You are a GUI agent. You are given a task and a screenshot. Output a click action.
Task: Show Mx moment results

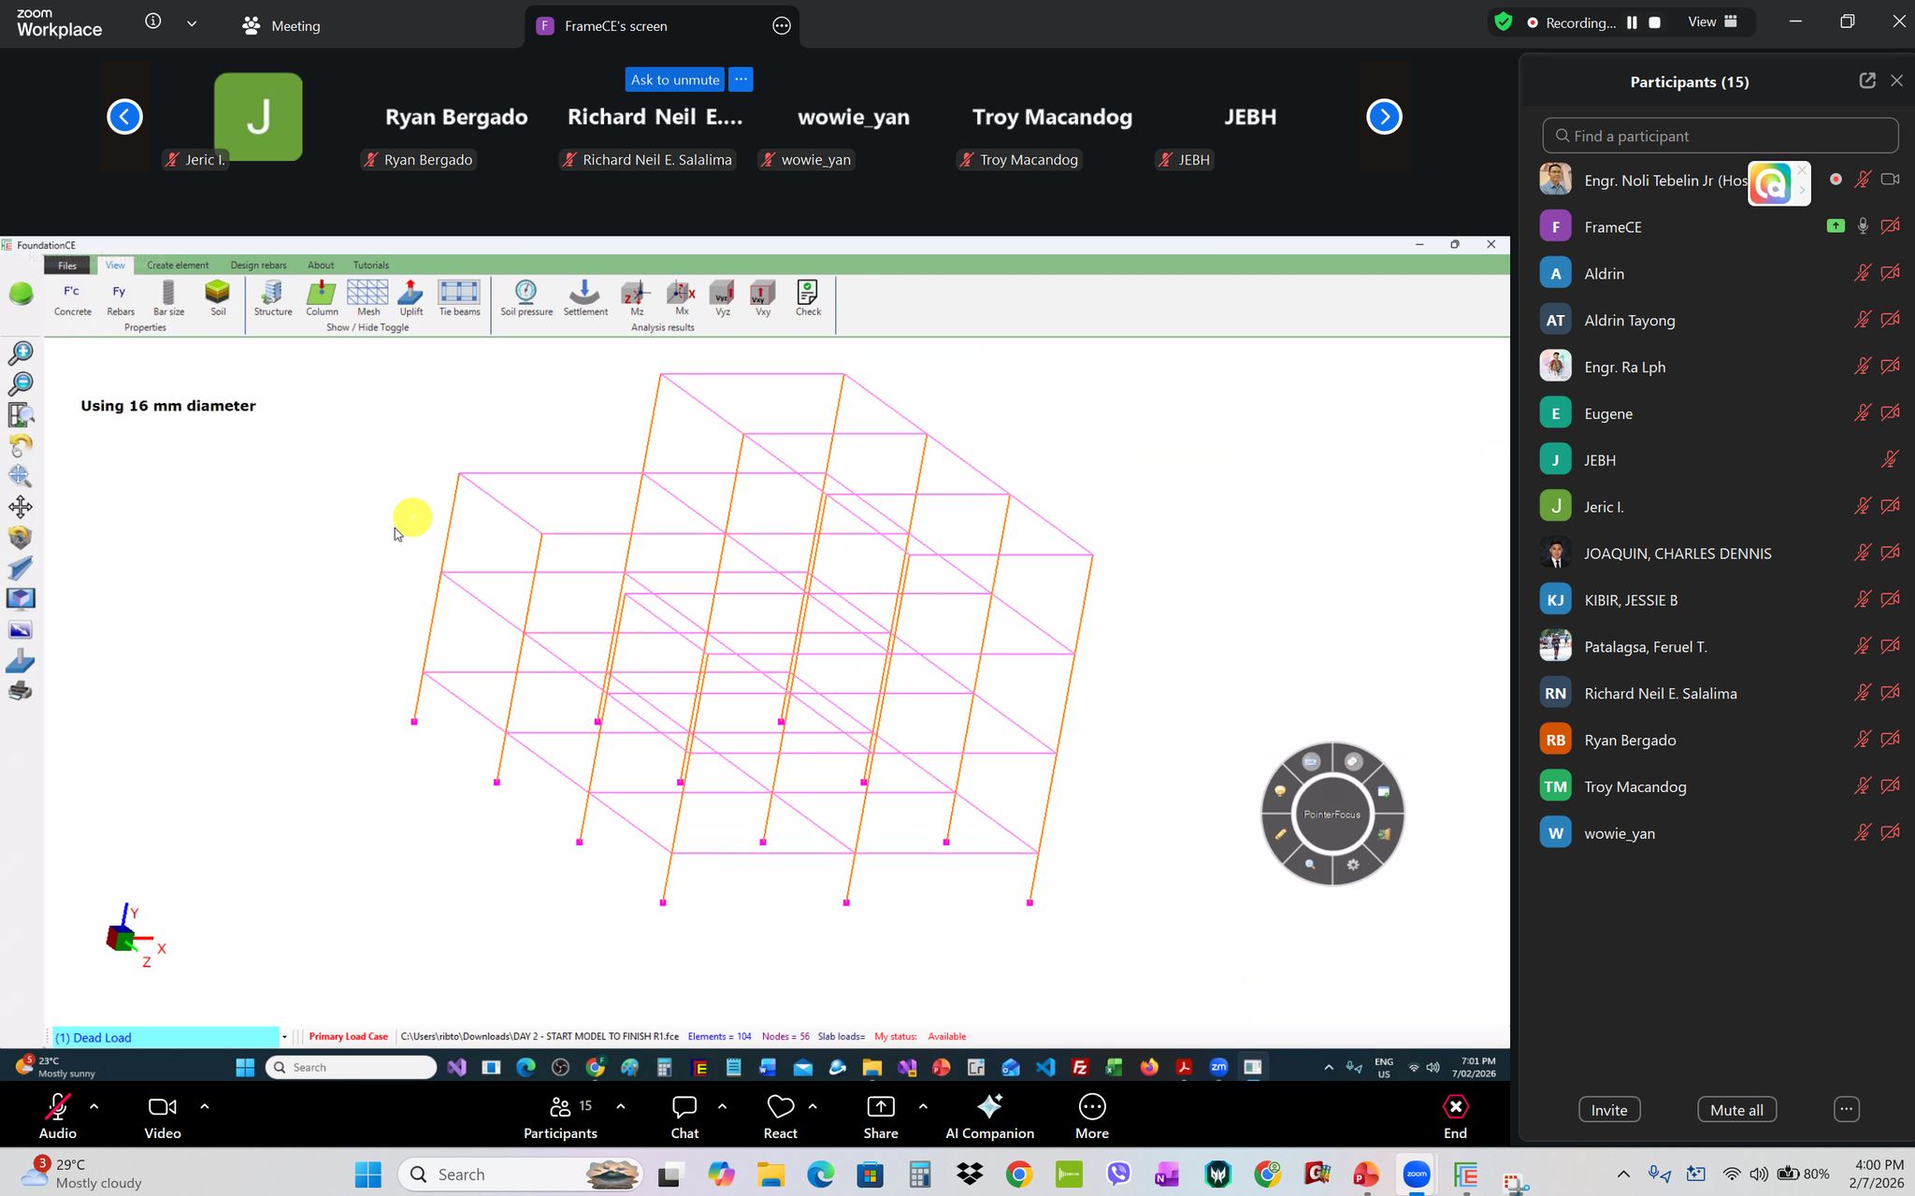click(681, 299)
